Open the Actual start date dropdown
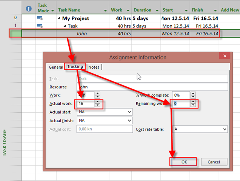 [129, 112]
